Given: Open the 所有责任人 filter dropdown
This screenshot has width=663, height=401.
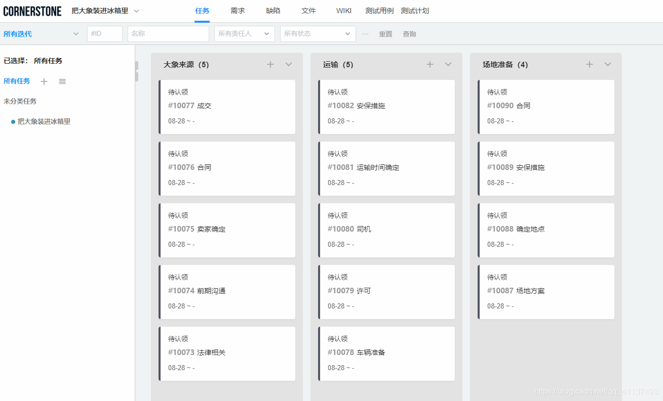Looking at the screenshot, I should click(244, 33).
